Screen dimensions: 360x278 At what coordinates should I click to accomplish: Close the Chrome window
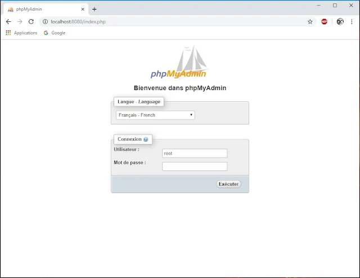351,5
